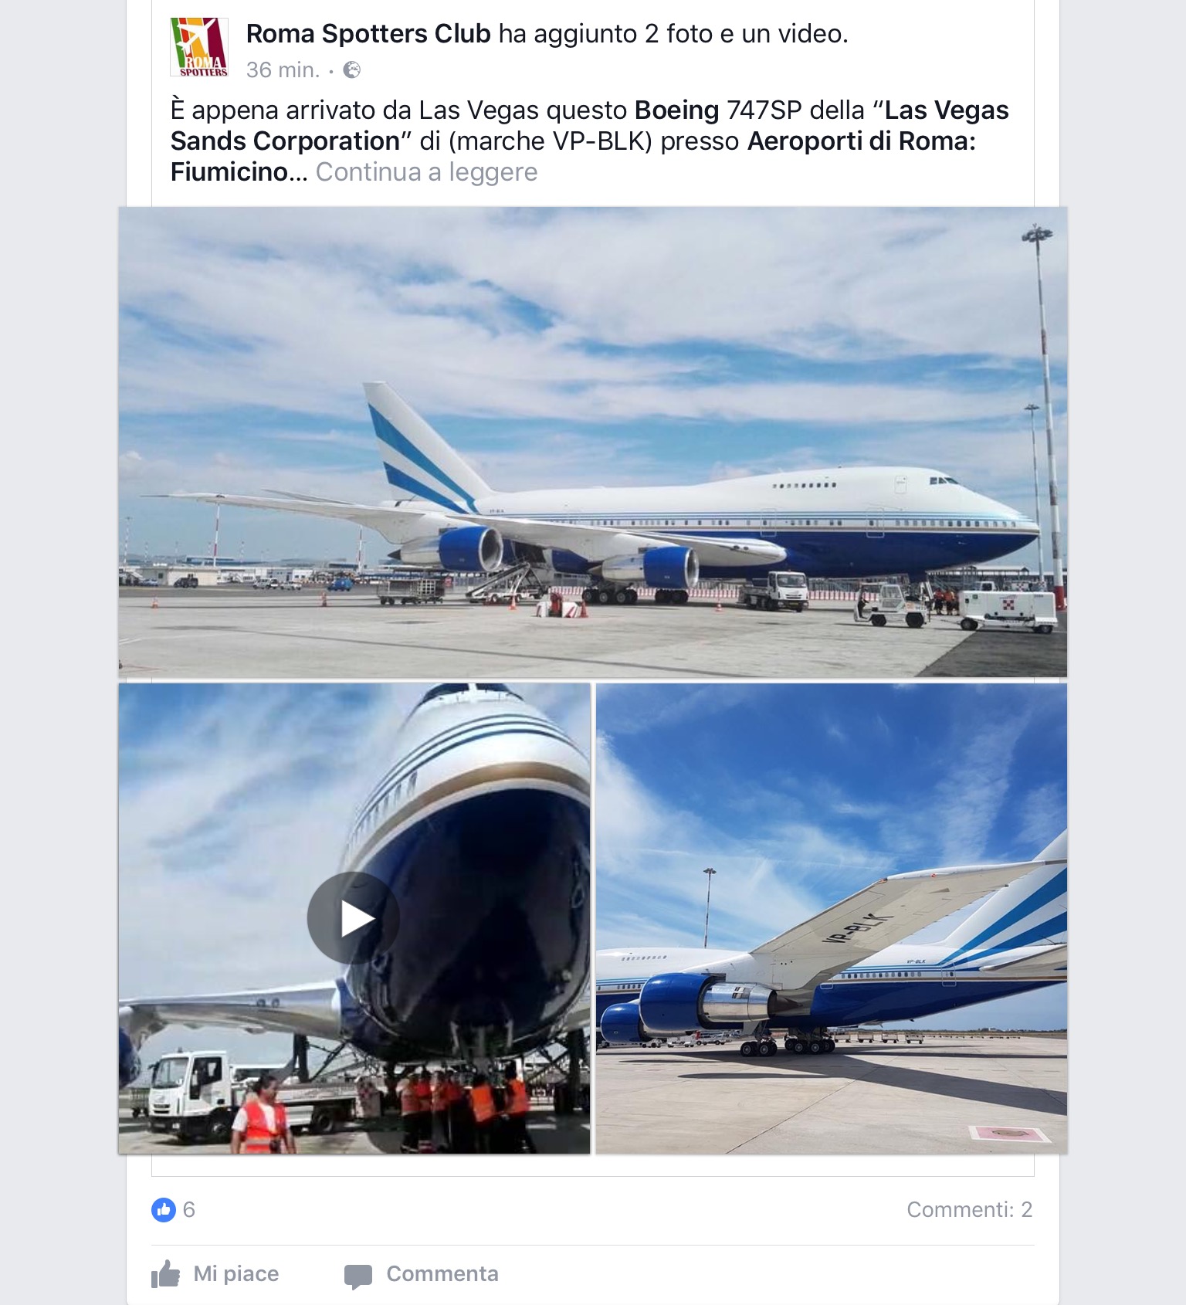Open Aeroporti di Roma: Fiumicino link
This screenshot has height=1305, width=1186.
[x=573, y=156]
